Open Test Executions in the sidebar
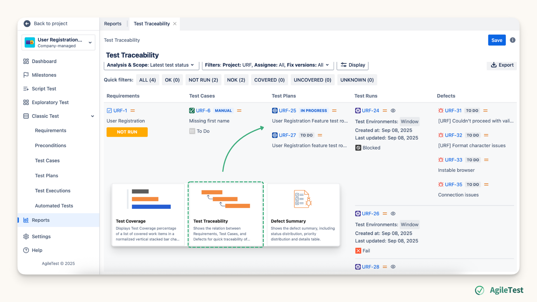537x302 pixels. [x=53, y=191]
